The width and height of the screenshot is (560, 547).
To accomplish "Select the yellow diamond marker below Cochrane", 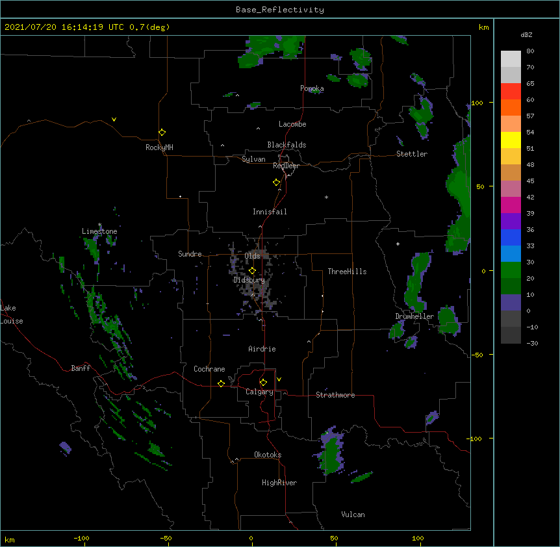I will (x=221, y=383).
